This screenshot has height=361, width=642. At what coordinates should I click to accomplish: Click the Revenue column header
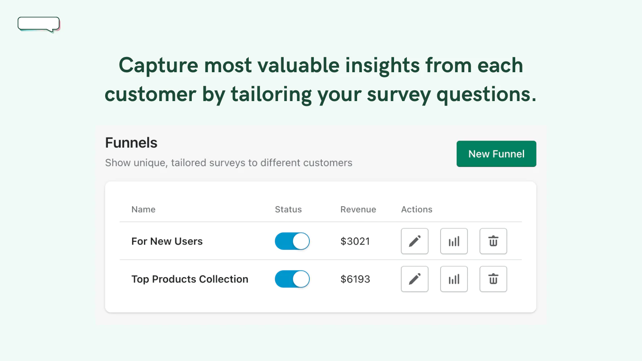(358, 209)
